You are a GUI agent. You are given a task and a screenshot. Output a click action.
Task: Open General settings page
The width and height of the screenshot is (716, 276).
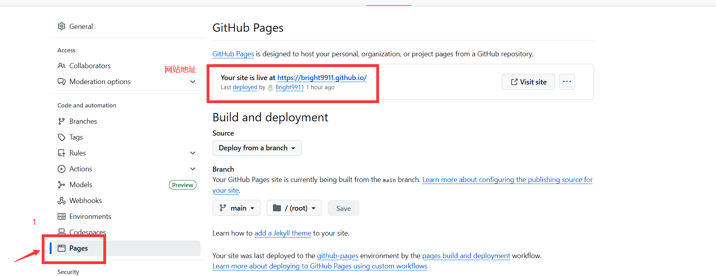[x=81, y=26]
